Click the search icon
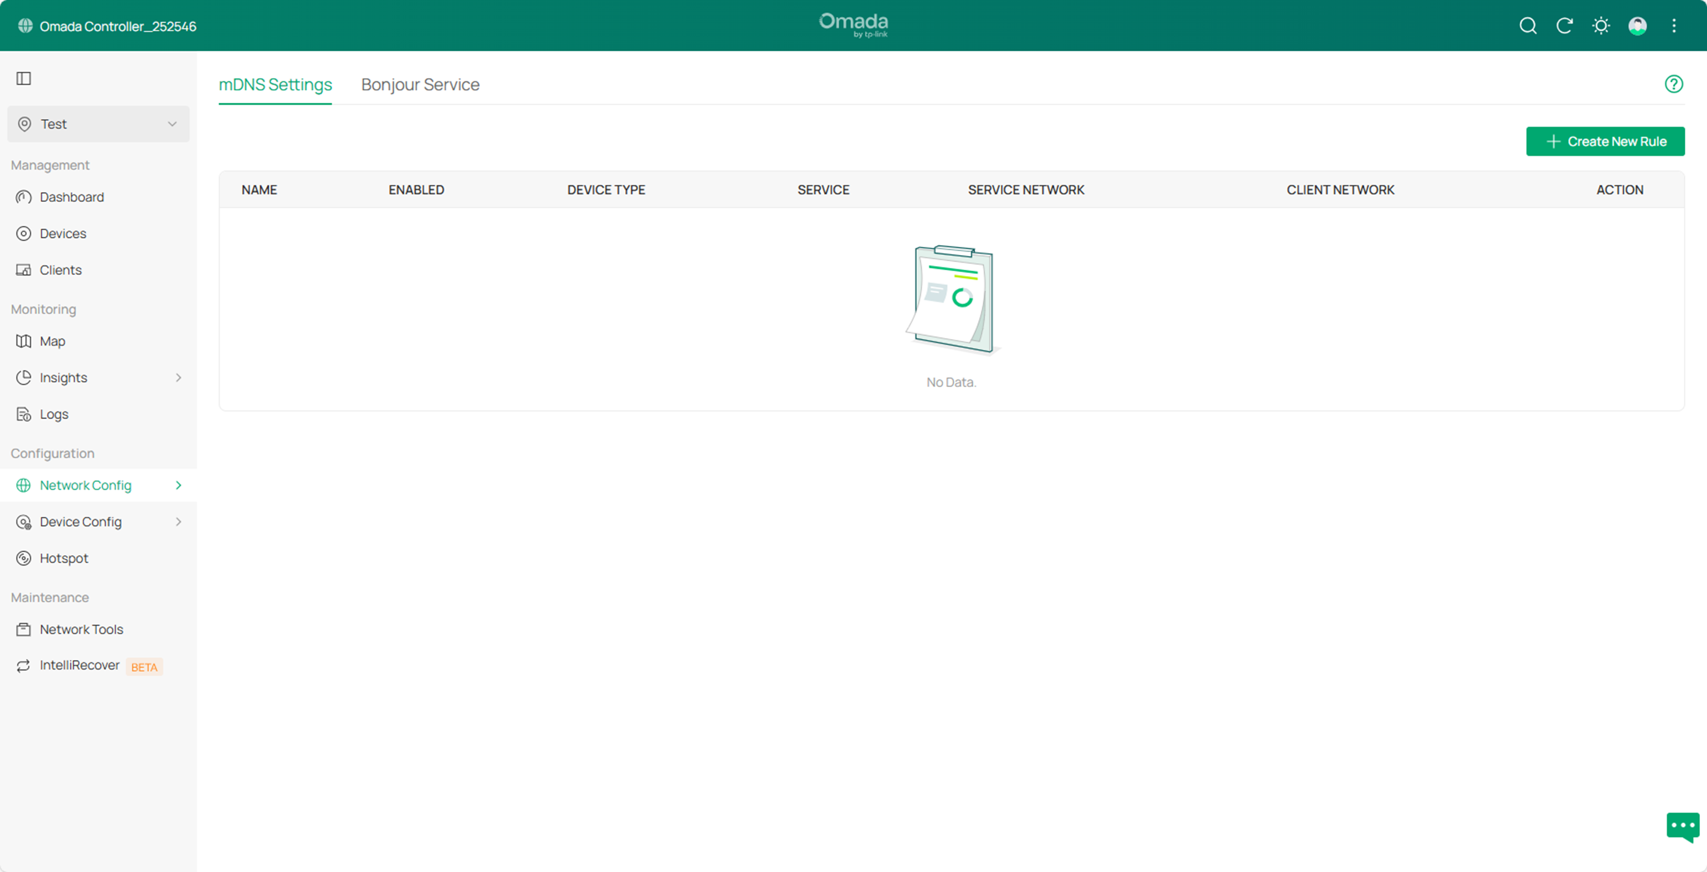The image size is (1707, 872). (x=1527, y=26)
